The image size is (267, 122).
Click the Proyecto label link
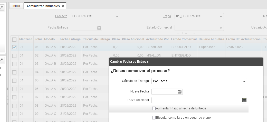tap(61, 16)
